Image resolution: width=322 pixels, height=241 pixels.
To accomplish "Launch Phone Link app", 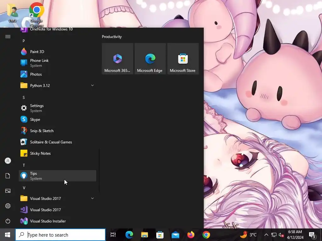I will coord(58,63).
